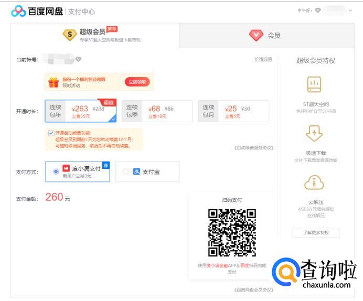Open the 价格说明 link

263,59
